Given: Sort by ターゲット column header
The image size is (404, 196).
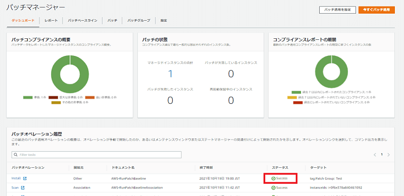Looking at the screenshot, I should click(318, 168).
